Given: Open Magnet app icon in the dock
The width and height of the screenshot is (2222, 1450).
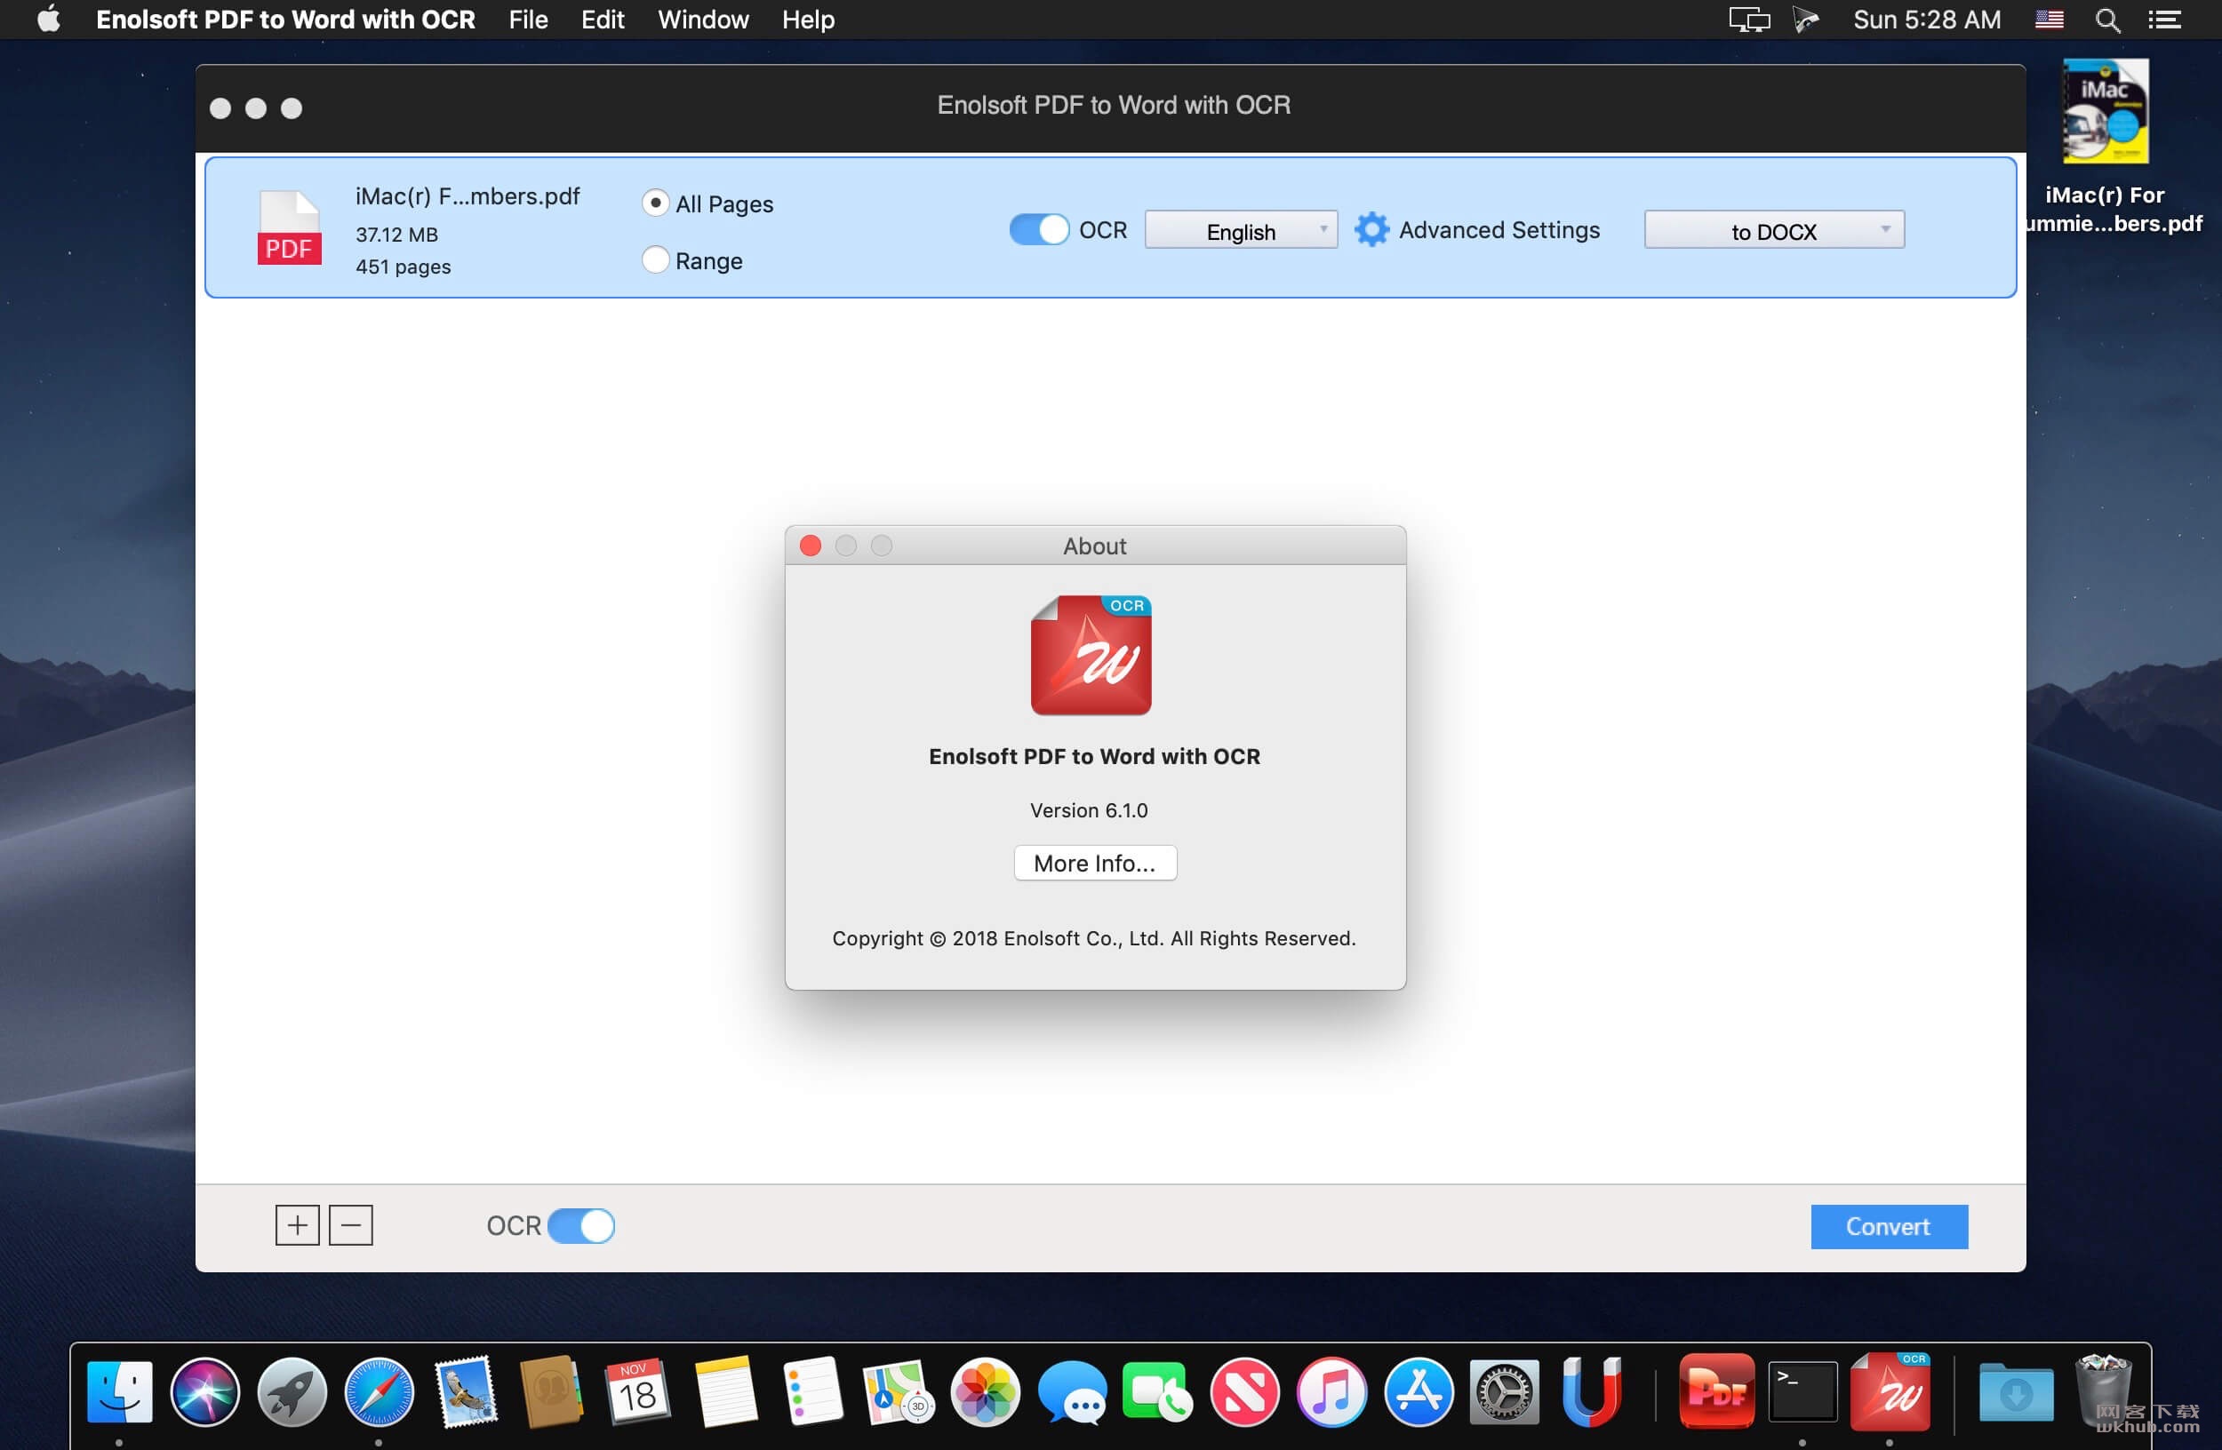Looking at the screenshot, I should (x=1591, y=1392).
